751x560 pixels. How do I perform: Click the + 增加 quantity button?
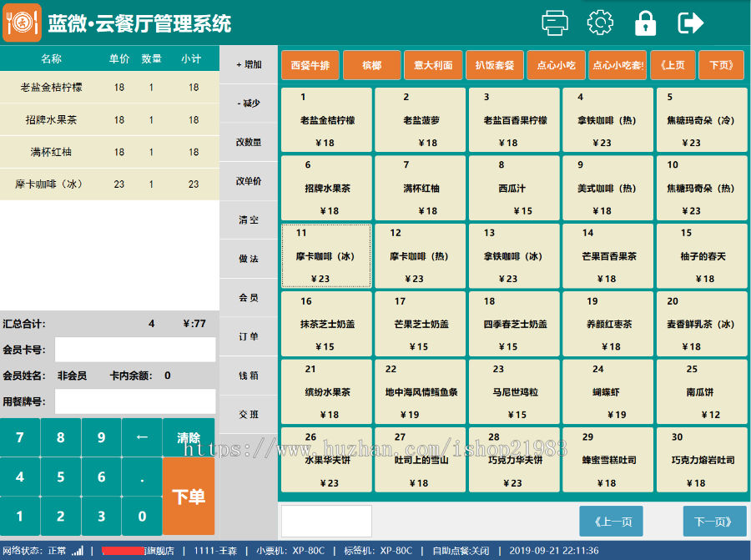(249, 64)
